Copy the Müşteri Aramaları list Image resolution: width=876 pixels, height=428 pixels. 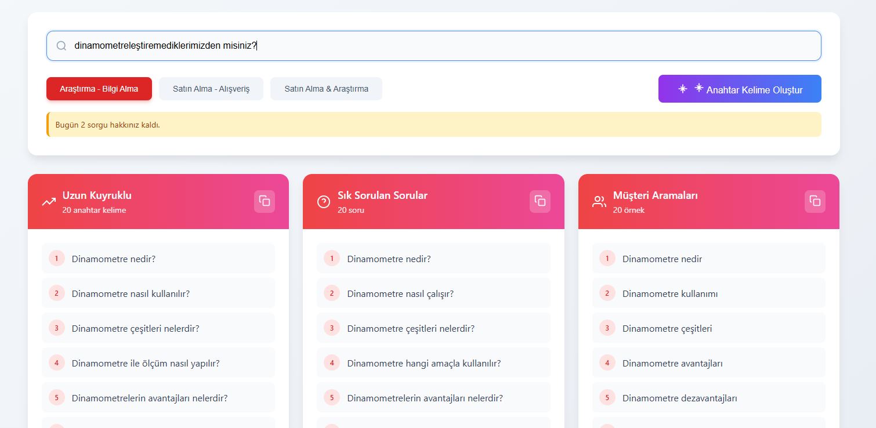coord(815,201)
